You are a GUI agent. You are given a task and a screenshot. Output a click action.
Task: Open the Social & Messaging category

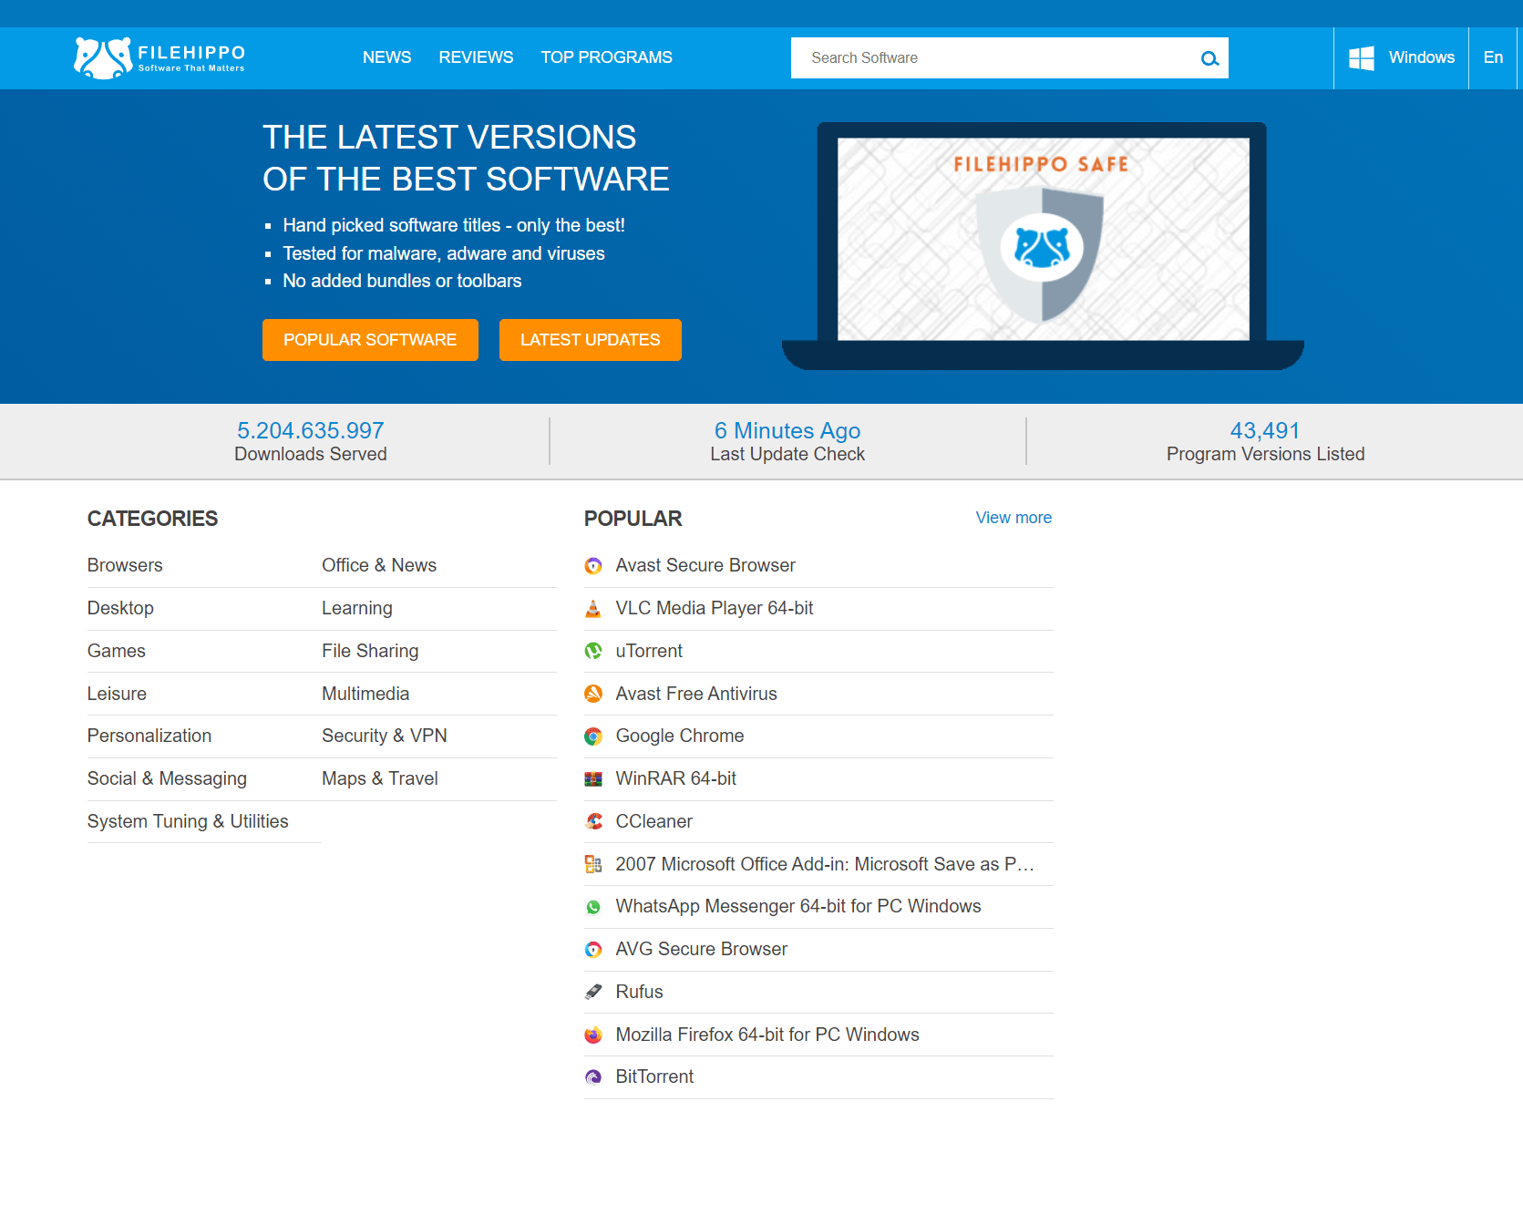coord(167,778)
